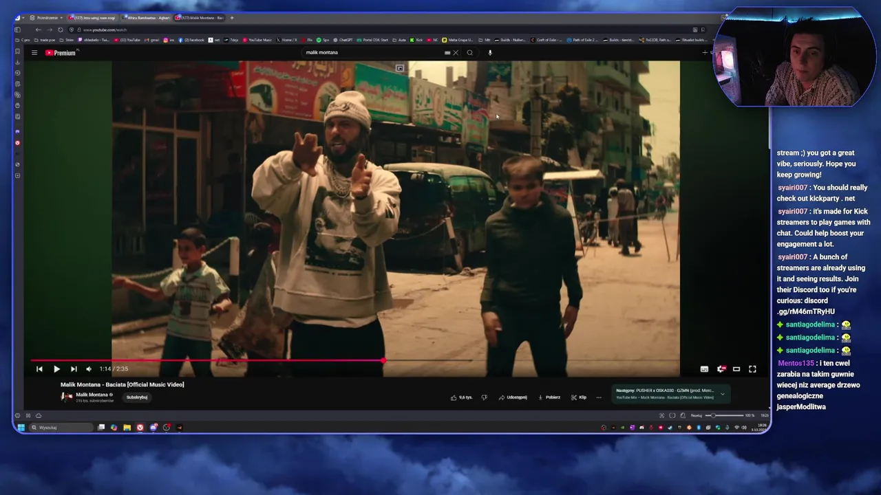
Task: Open File Explorer from the taskbar
Action: 127,428
